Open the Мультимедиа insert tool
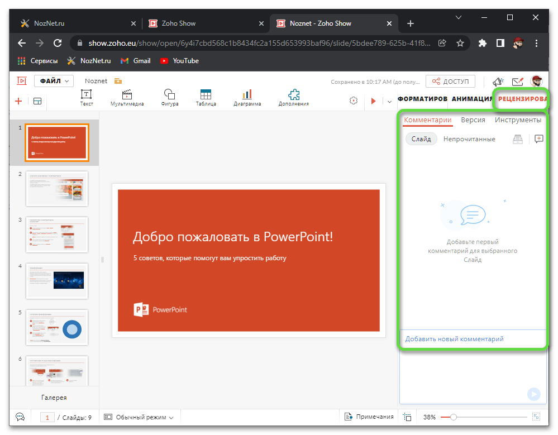558x435 pixels. [x=127, y=98]
